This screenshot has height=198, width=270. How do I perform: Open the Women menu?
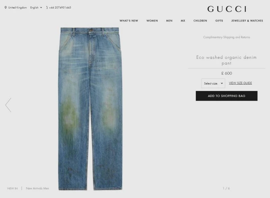(152, 21)
